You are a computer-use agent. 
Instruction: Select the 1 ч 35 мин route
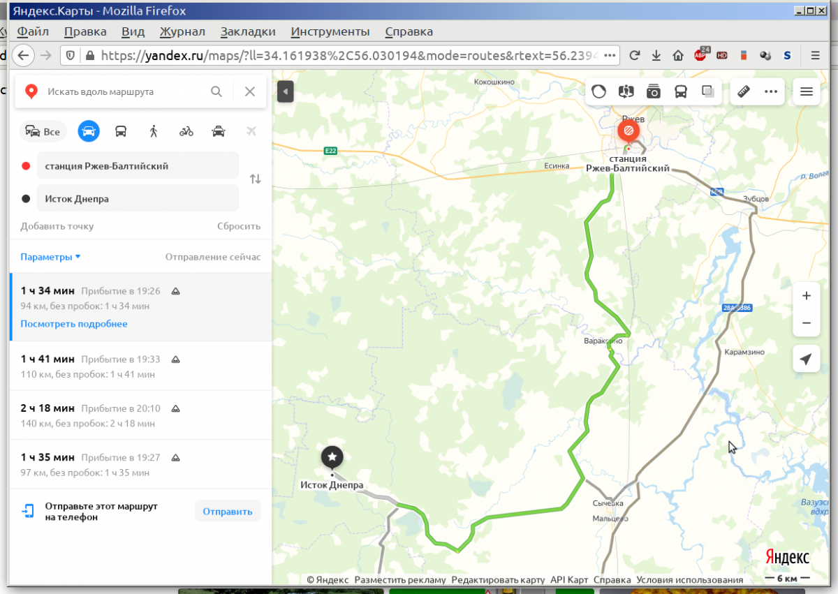[140, 464]
